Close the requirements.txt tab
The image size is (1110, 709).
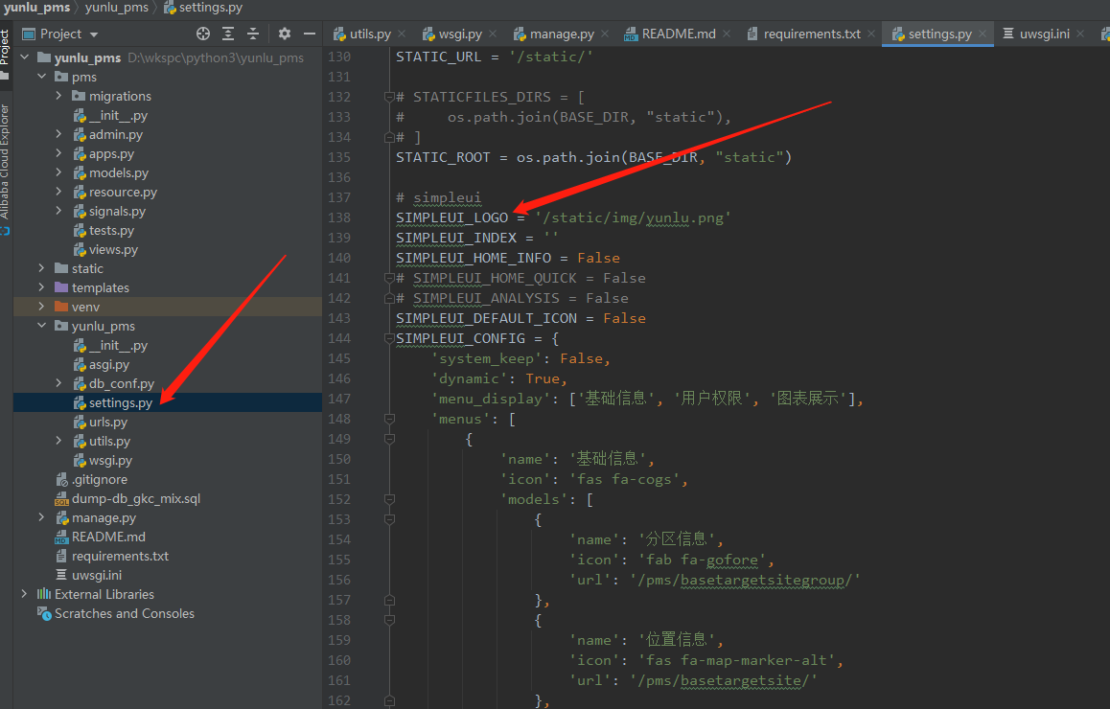870,34
